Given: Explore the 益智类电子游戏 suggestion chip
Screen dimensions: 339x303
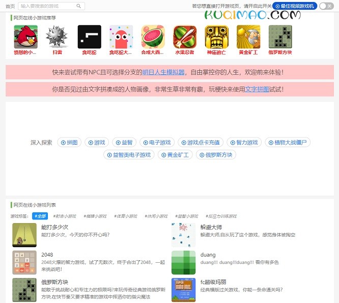Looking at the screenshot, I should [129, 155].
